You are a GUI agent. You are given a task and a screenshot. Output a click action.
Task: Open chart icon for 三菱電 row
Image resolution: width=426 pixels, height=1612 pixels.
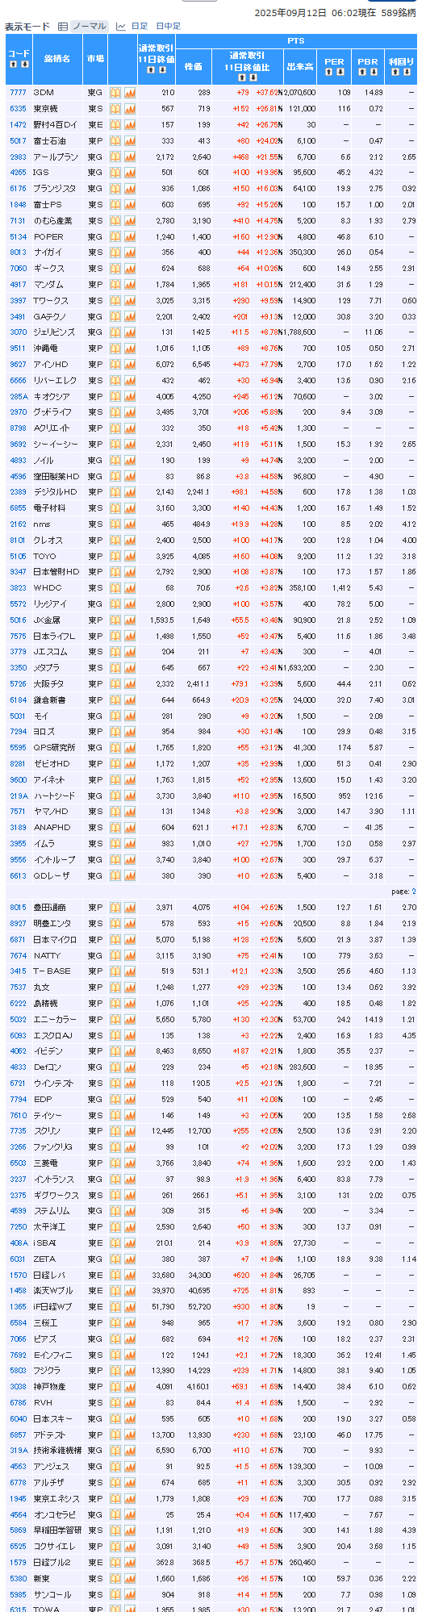tap(130, 1163)
